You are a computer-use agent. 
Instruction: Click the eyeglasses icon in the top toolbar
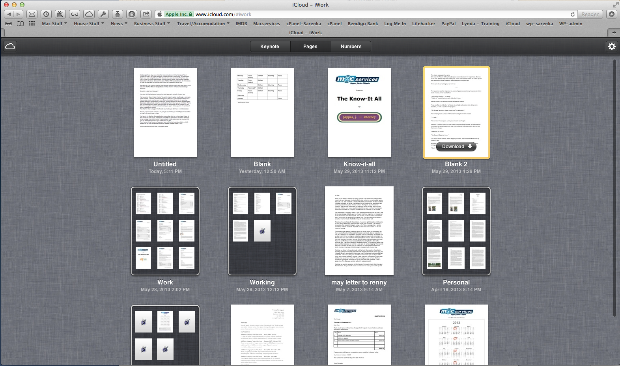[75, 14]
